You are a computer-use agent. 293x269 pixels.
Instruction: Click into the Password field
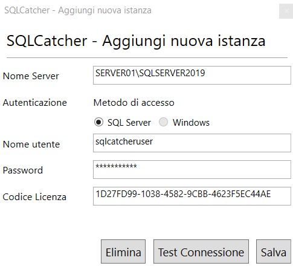pos(192,170)
